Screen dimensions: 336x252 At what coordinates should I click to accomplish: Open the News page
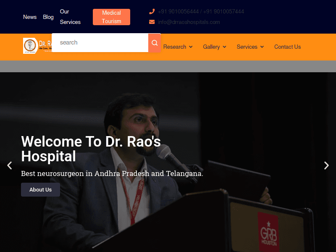coord(29,17)
